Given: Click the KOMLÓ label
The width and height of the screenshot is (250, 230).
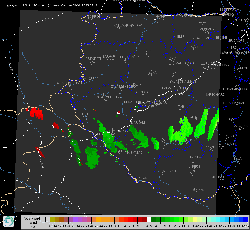Looking at the screenshot, I should [x=196, y=157].
